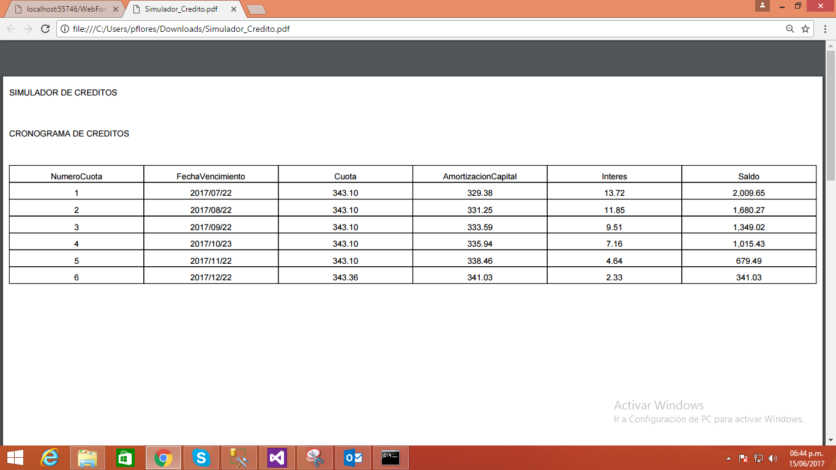Click the vertical scrollbar up arrow
The image size is (836, 470).
[830, 46]
